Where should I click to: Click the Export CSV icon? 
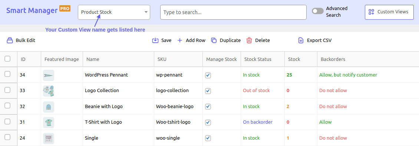click(301, 40)
